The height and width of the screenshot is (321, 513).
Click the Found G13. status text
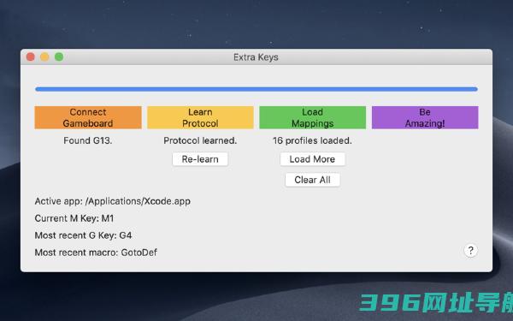pos(88,140)
